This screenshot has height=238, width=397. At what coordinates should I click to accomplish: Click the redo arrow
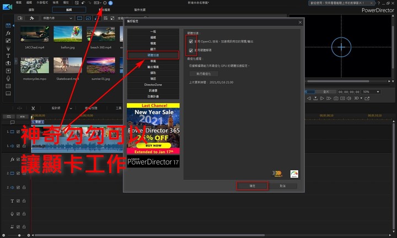[89, 3]
